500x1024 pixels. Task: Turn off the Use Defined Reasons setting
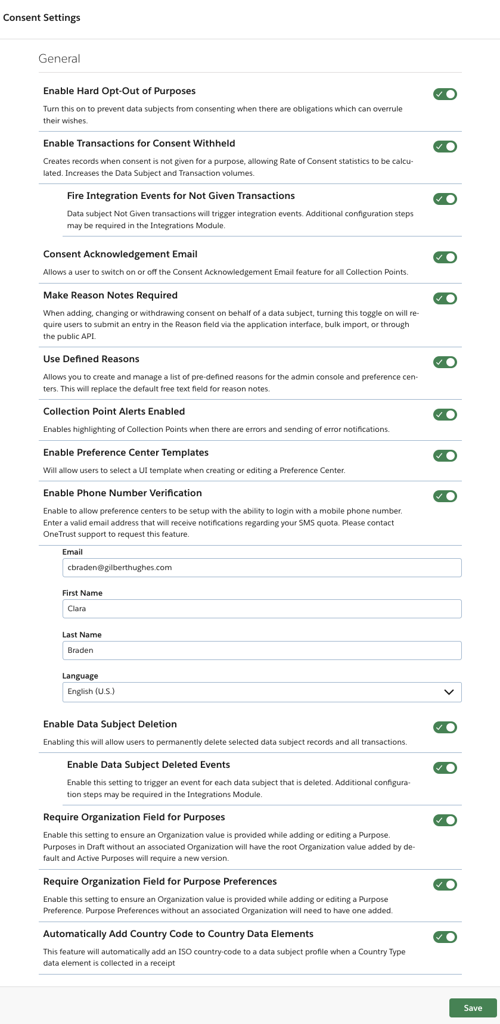(444, 362)
